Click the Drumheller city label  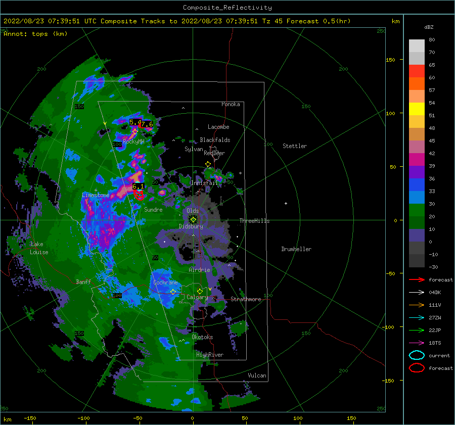click(296, 249)
